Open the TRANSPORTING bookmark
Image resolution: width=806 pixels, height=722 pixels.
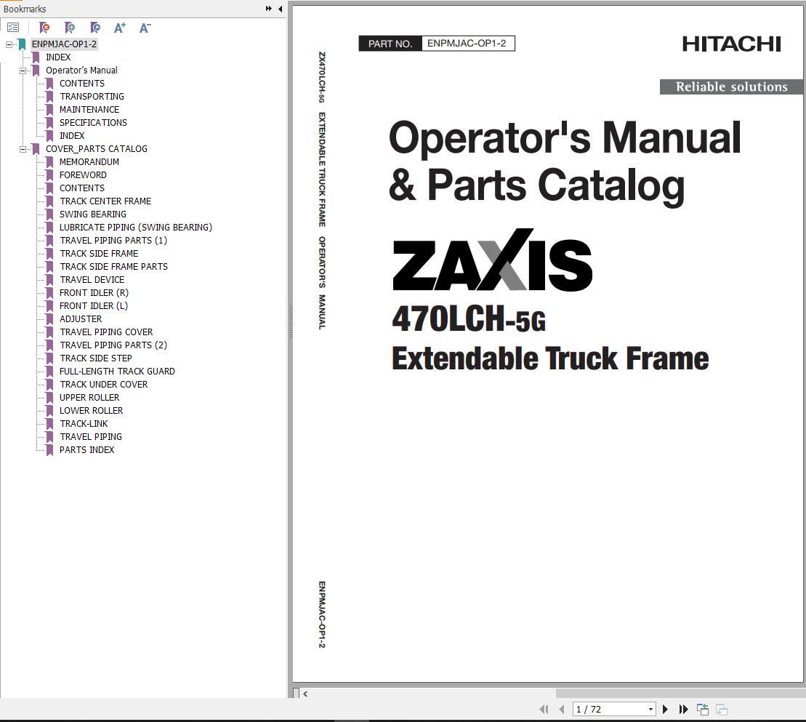pyautogui.click(x=92, y=97)
